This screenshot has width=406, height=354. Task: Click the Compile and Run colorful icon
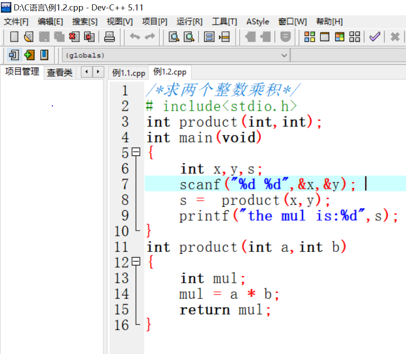click(339, 37)
